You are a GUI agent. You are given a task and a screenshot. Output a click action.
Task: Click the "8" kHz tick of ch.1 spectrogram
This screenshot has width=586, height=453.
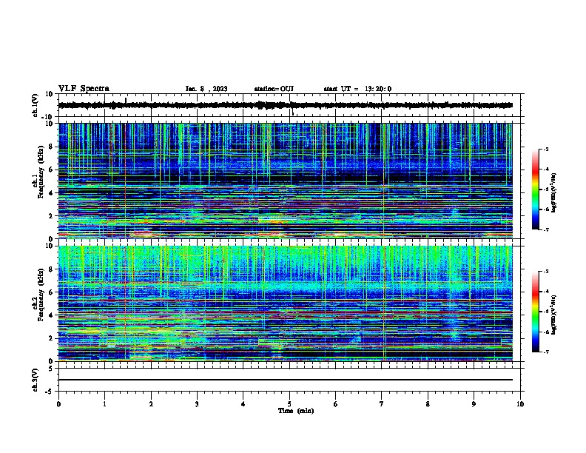(x=52, y=147)
